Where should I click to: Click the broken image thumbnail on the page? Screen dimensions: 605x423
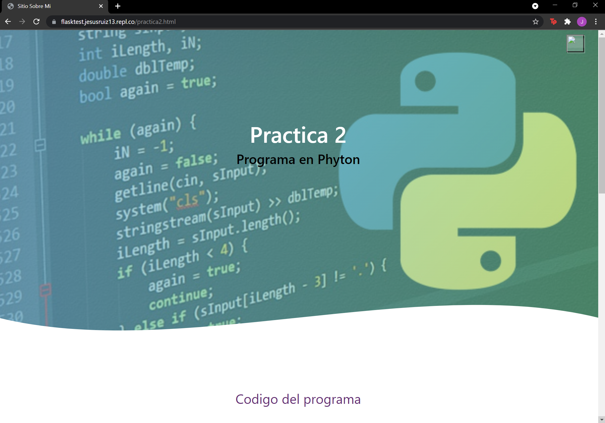coord(575,44)
